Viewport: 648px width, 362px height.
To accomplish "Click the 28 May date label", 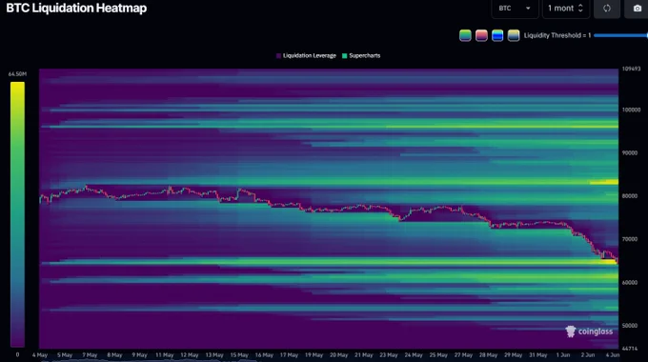I will click(488, 355).
